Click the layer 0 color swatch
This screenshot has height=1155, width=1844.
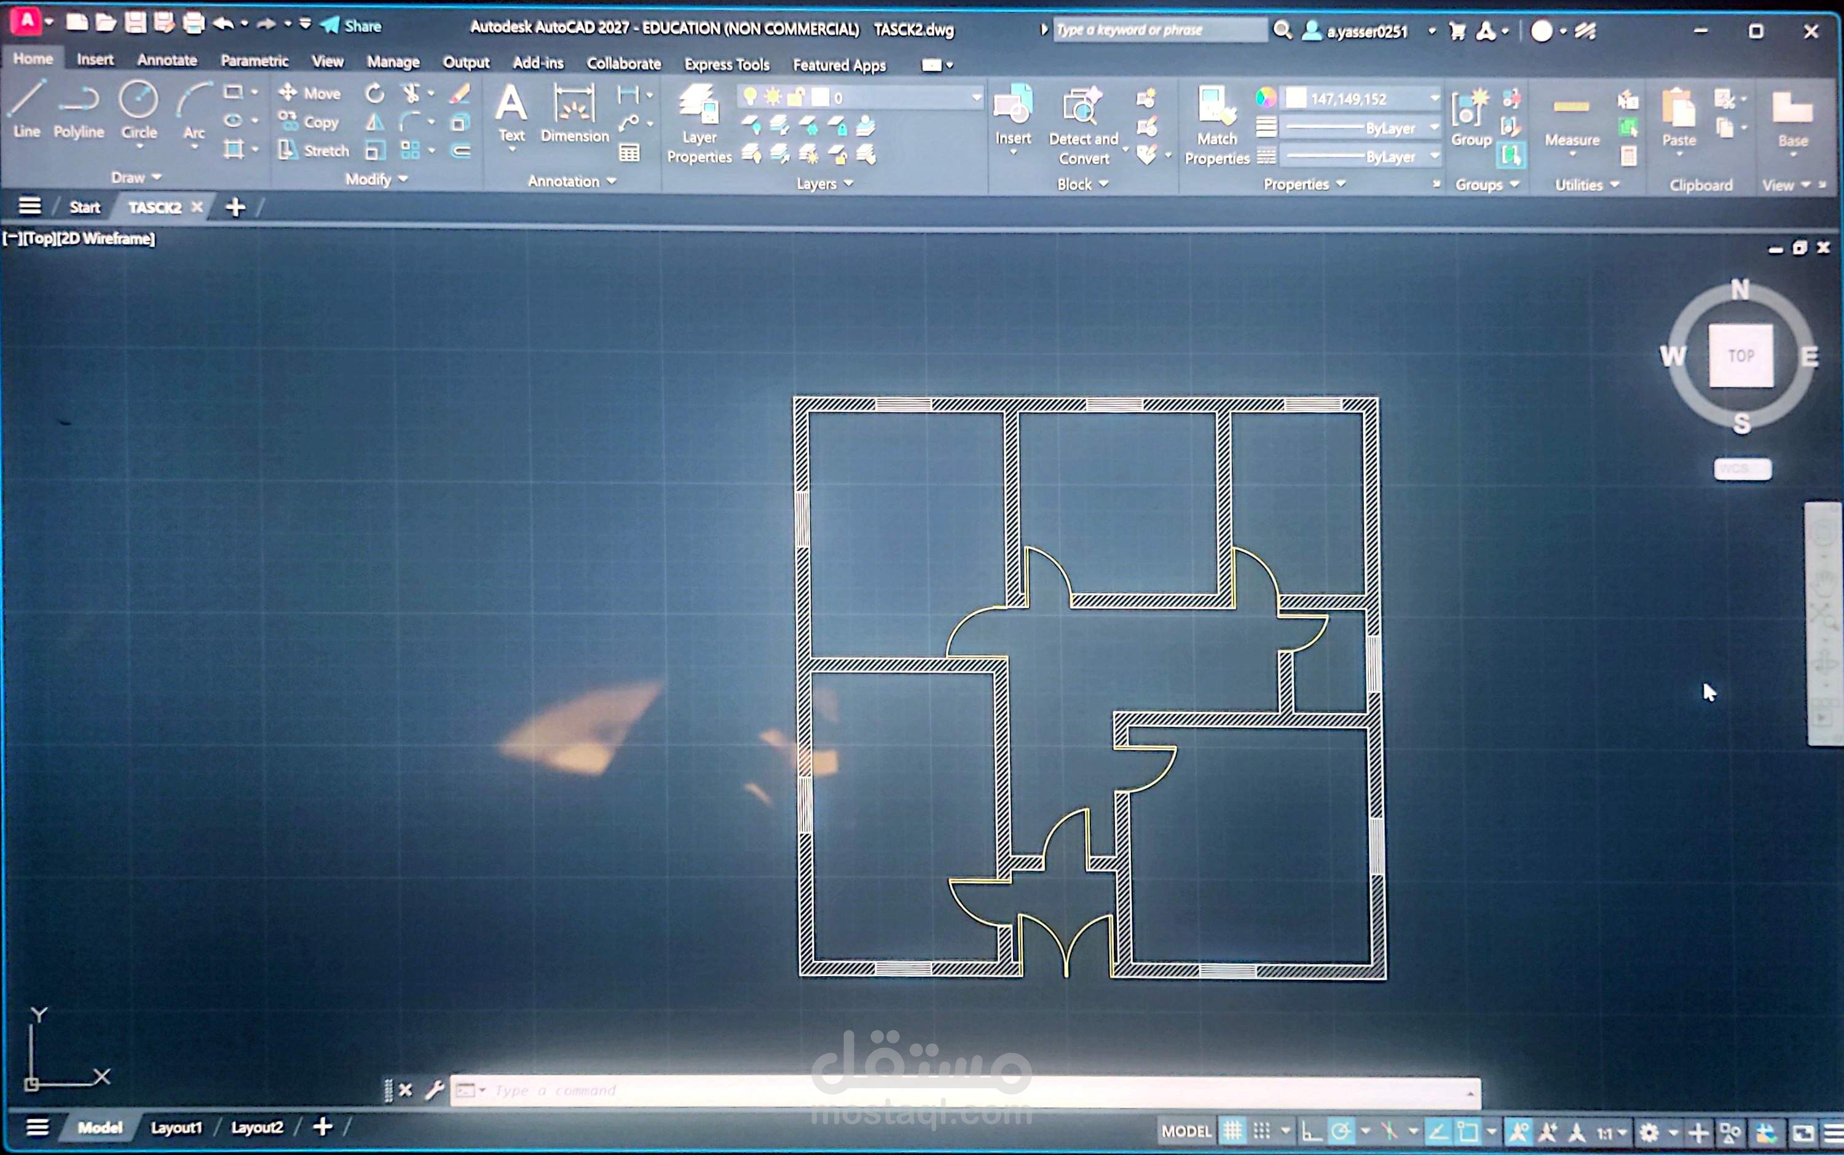click(x=819, y=97)
